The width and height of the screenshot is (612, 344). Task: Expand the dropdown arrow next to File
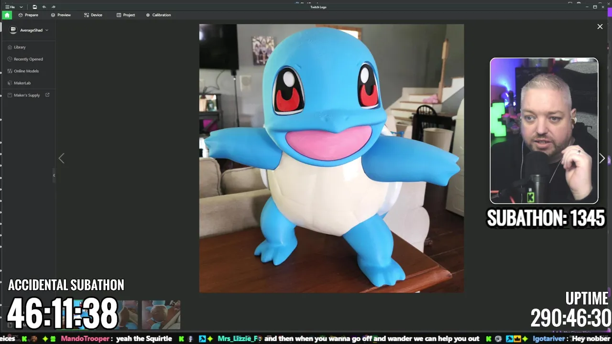21,7
